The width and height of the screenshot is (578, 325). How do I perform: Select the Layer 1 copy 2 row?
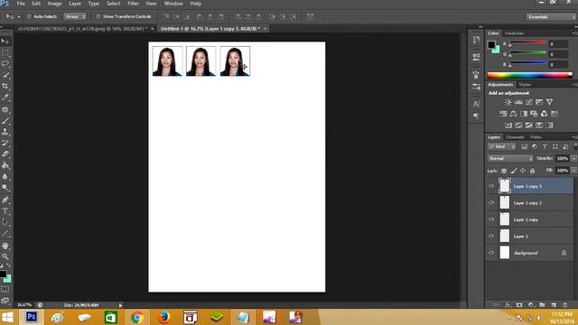click(529, 202)
